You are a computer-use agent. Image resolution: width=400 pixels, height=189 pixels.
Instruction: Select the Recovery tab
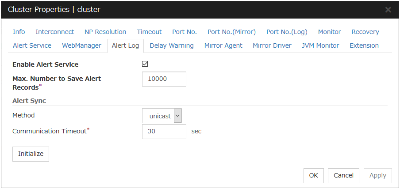coord(365,32)
